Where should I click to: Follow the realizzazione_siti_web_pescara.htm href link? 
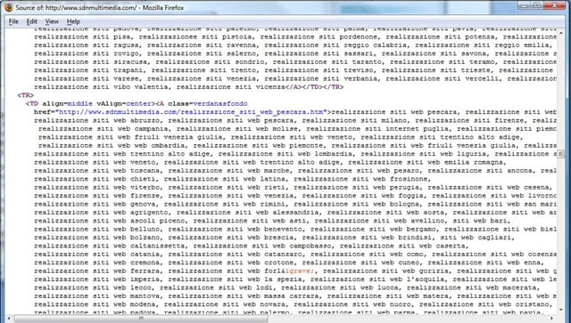click(191, 112)
